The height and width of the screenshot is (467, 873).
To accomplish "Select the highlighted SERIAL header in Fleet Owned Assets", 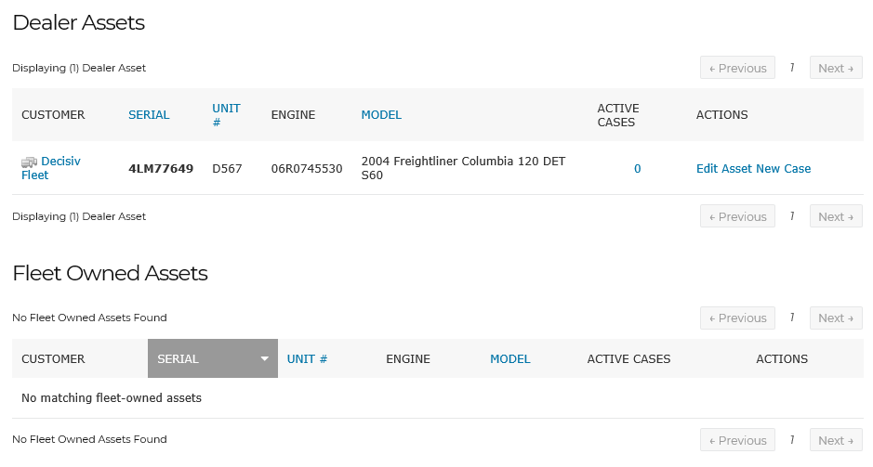I will pos(213,358).
